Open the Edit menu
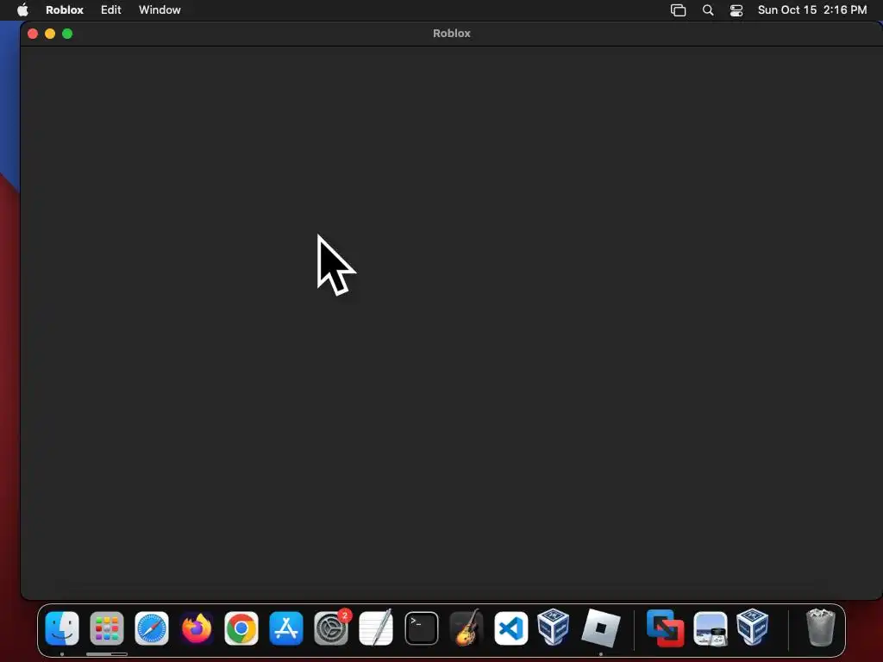Image resolution: width=883 pixels, height=662 pixels. click(x=111, y=10)
